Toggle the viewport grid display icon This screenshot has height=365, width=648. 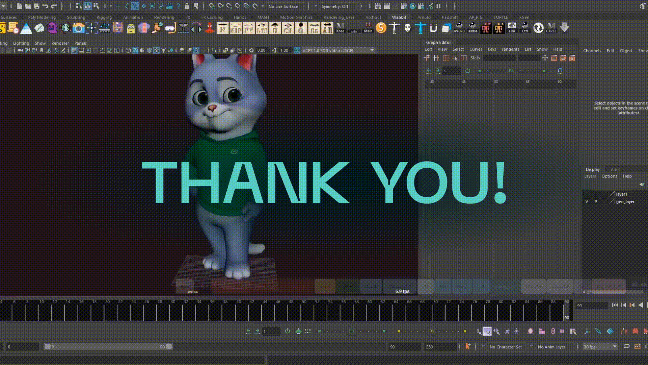coord(74,50)
